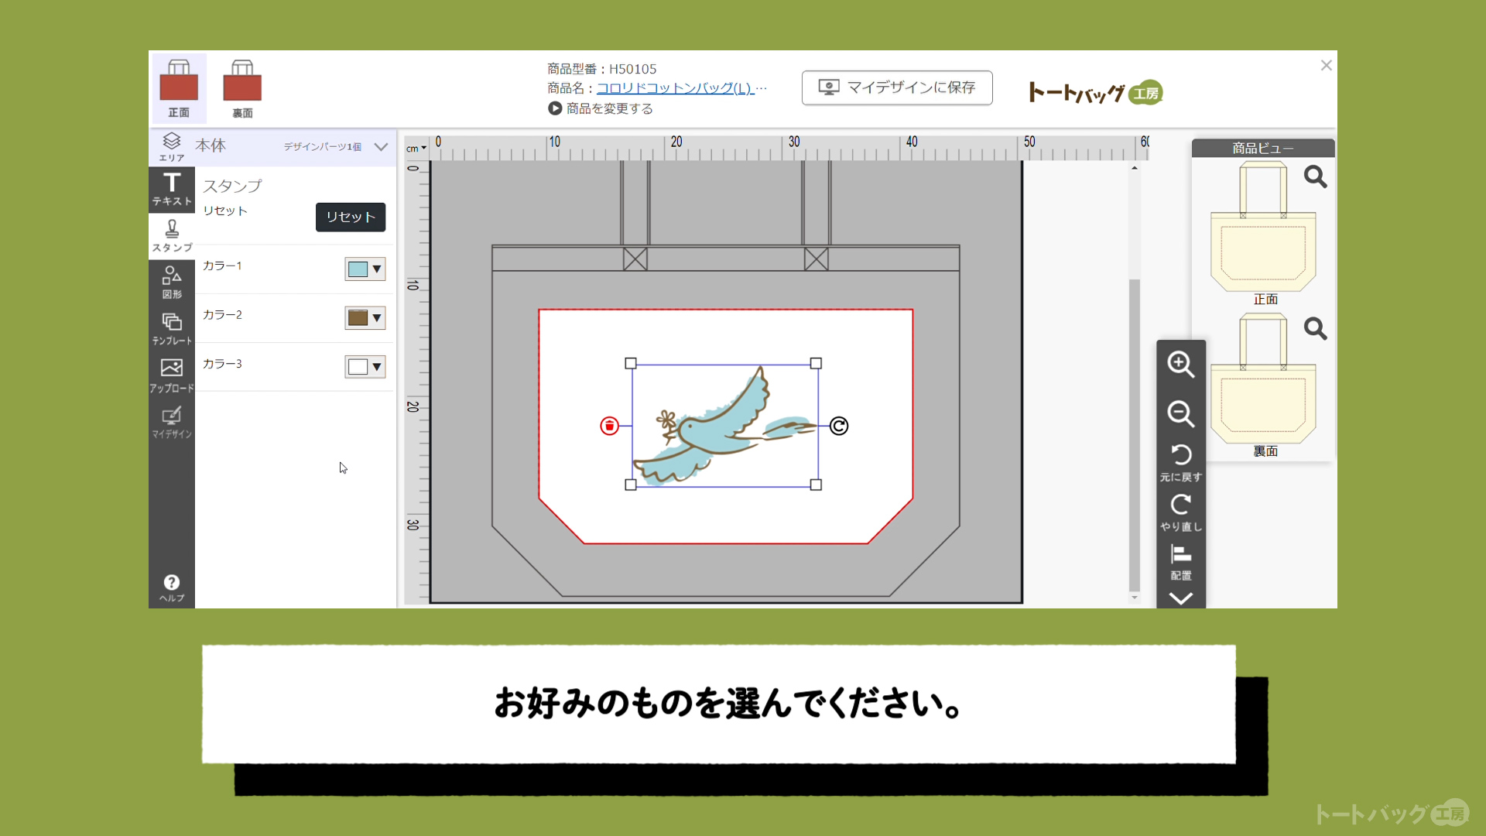The image size is (1486, 836).
Task: Expand the 本体 design parts dropdown
Action: pos(381,146)
